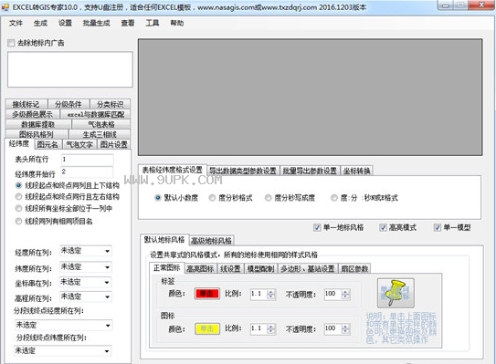Open the 高级地标风格 tab

coord(211,241)
